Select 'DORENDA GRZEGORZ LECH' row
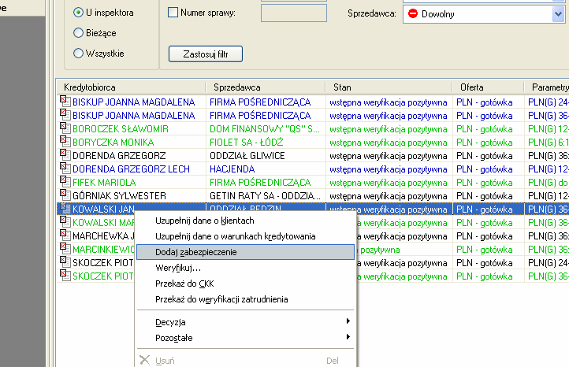The image size is (569, 367). (x=313, y=169)
